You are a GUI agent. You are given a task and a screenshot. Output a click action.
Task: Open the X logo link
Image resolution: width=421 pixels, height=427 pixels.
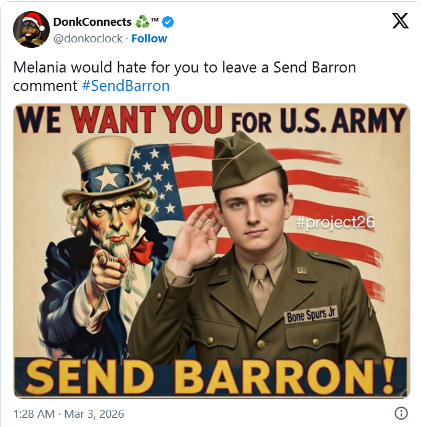pos(400,21)
